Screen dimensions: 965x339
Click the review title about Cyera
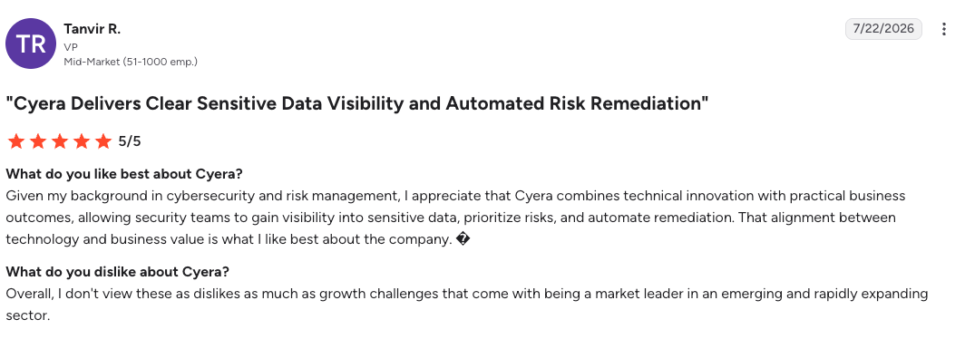(357, 102)
